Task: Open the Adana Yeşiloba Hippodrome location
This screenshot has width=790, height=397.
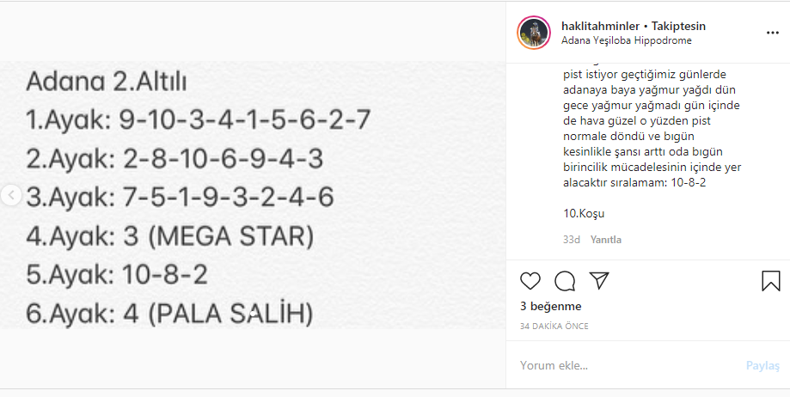Action: click(626, 40)
